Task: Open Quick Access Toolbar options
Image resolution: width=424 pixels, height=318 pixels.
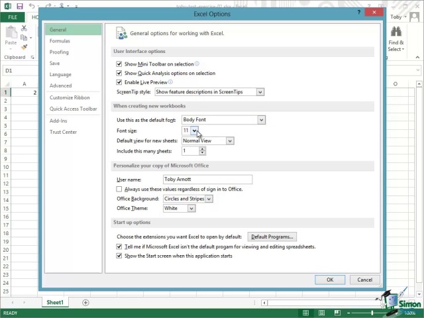Action: pos(74,109)
